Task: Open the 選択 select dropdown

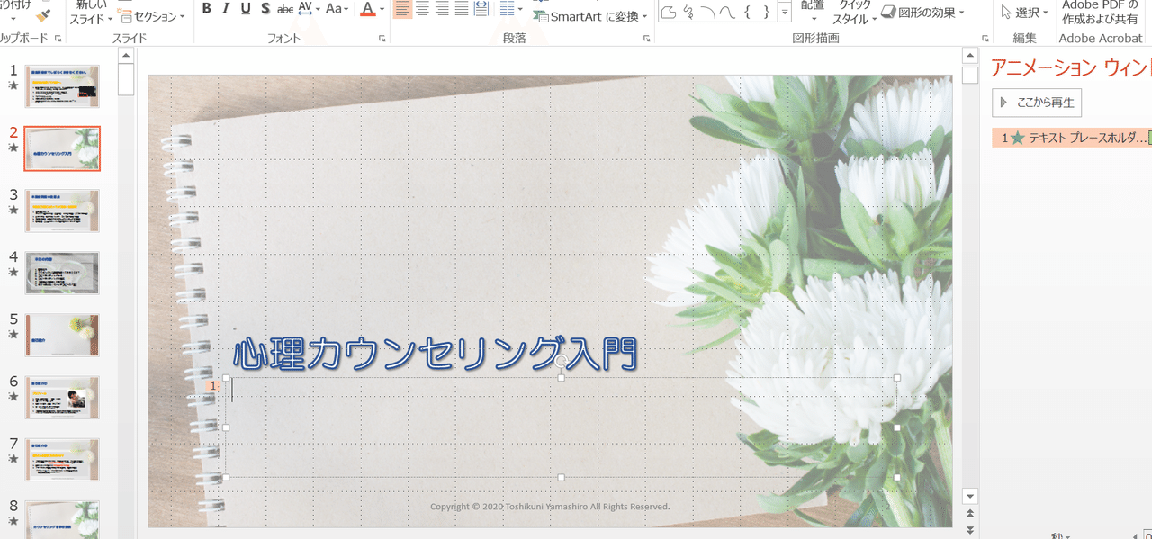Action: 1024,12
